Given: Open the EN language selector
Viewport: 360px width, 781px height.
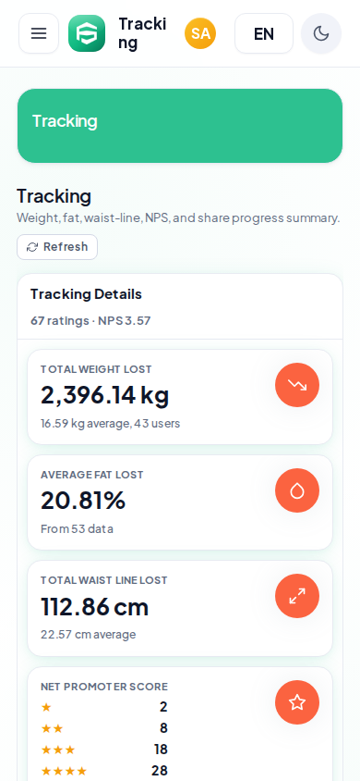Looking at the screenshot, I should [x=264, y=33].
